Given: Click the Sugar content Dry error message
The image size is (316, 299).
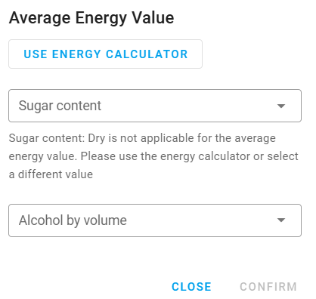Looking at the screenshot, I should (x=153, y=156).
